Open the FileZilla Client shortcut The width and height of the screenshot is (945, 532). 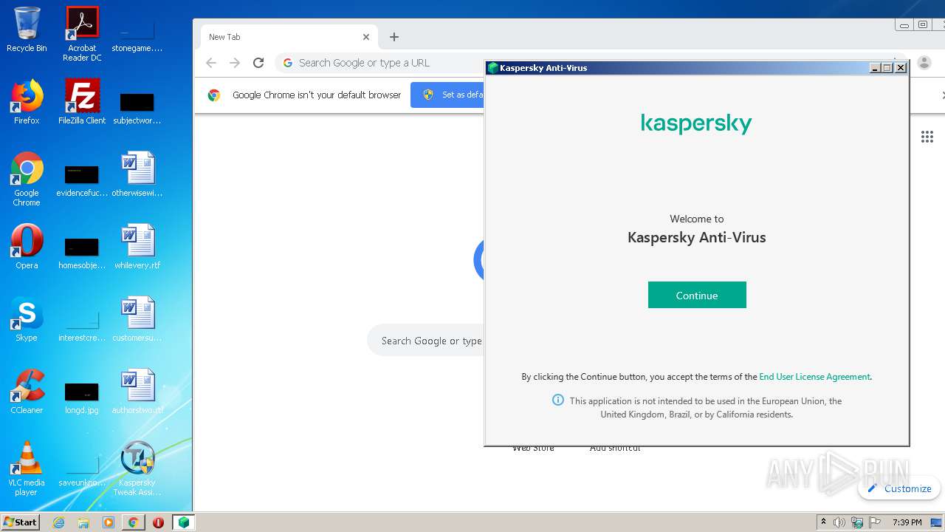(x=82, y=102)
